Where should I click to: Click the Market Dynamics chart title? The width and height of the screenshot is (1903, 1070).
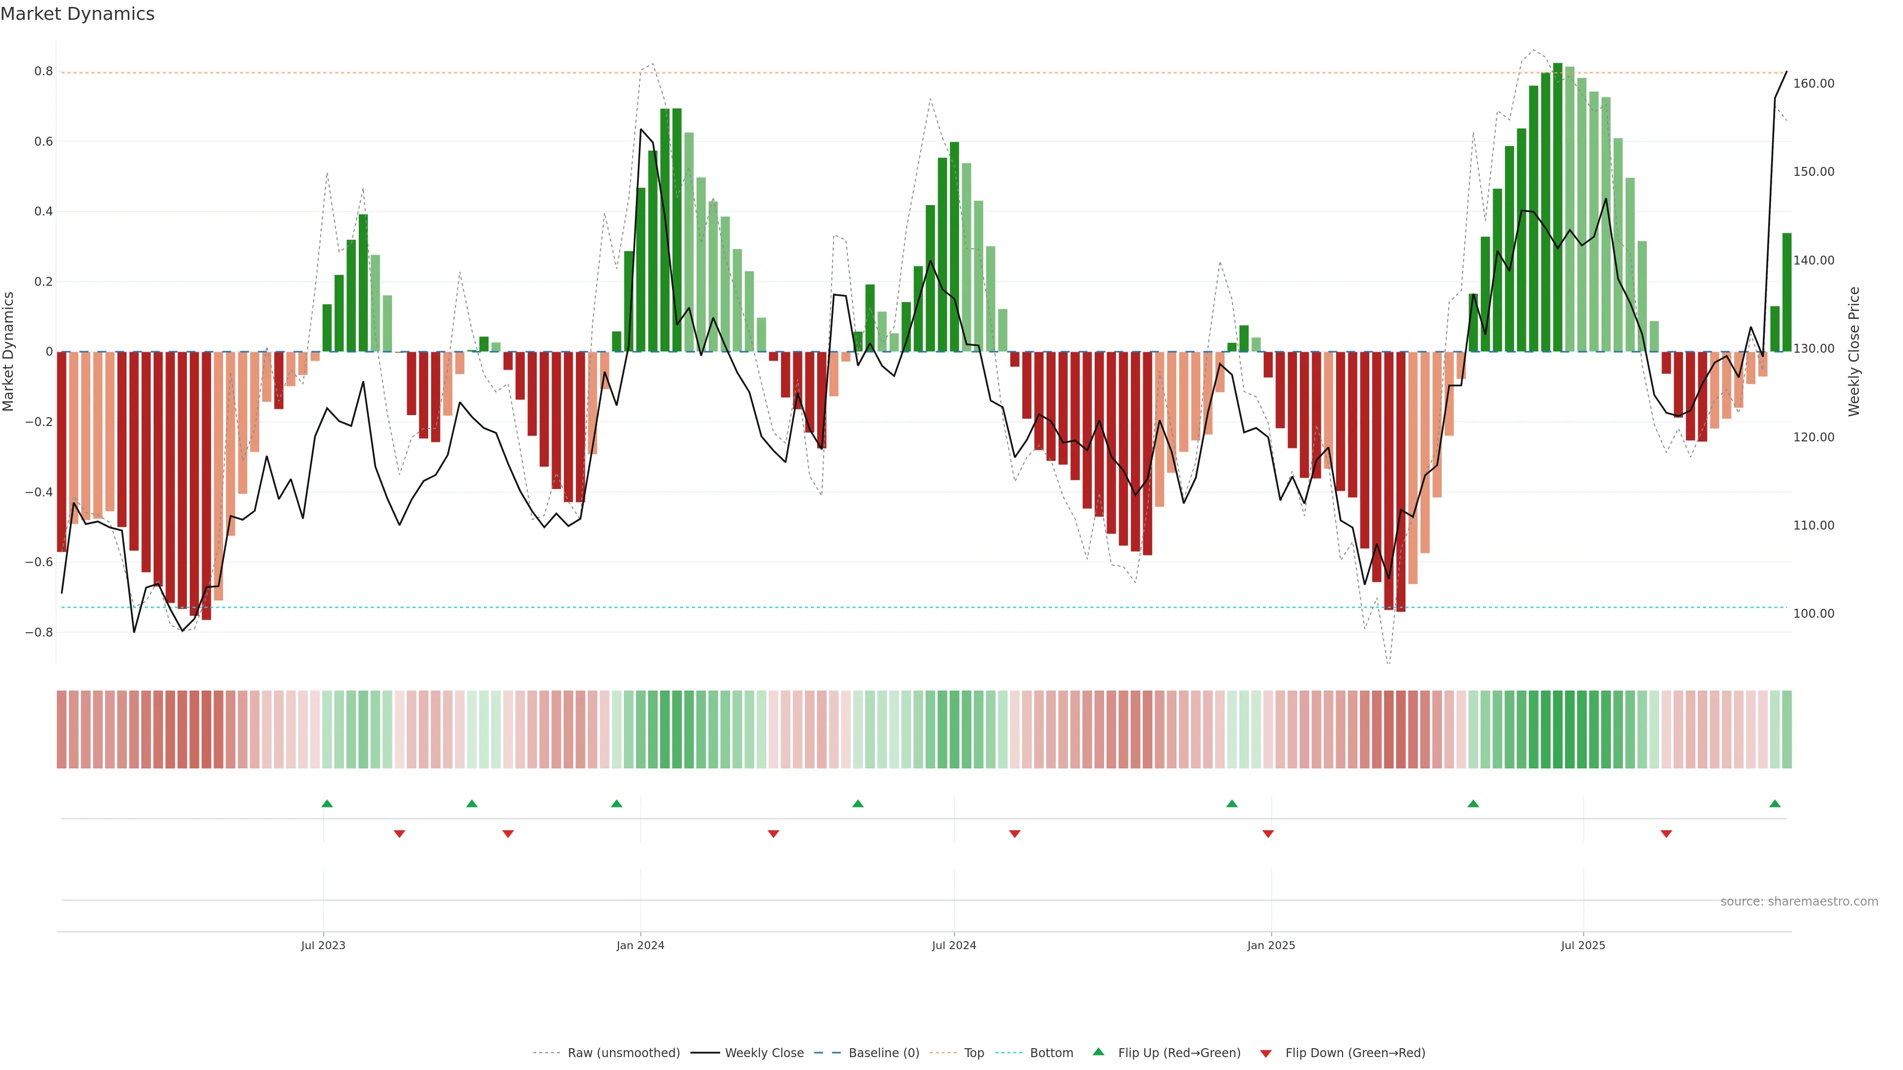tap(78, 14)
